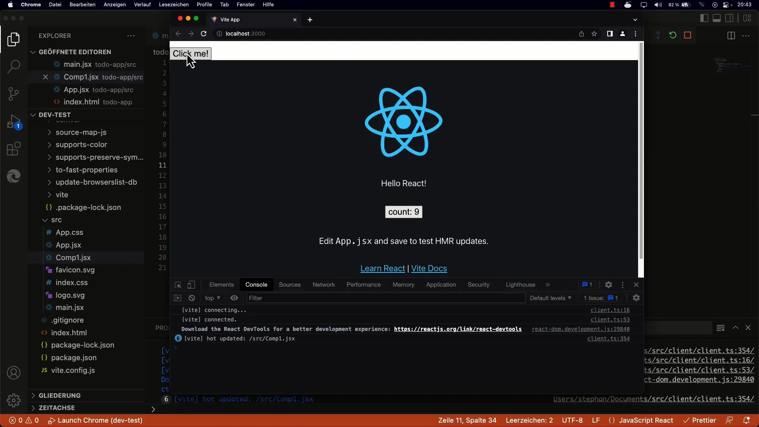Click the top frame selector dropdown
Screen dimensions: 759x427
[212, 298]
